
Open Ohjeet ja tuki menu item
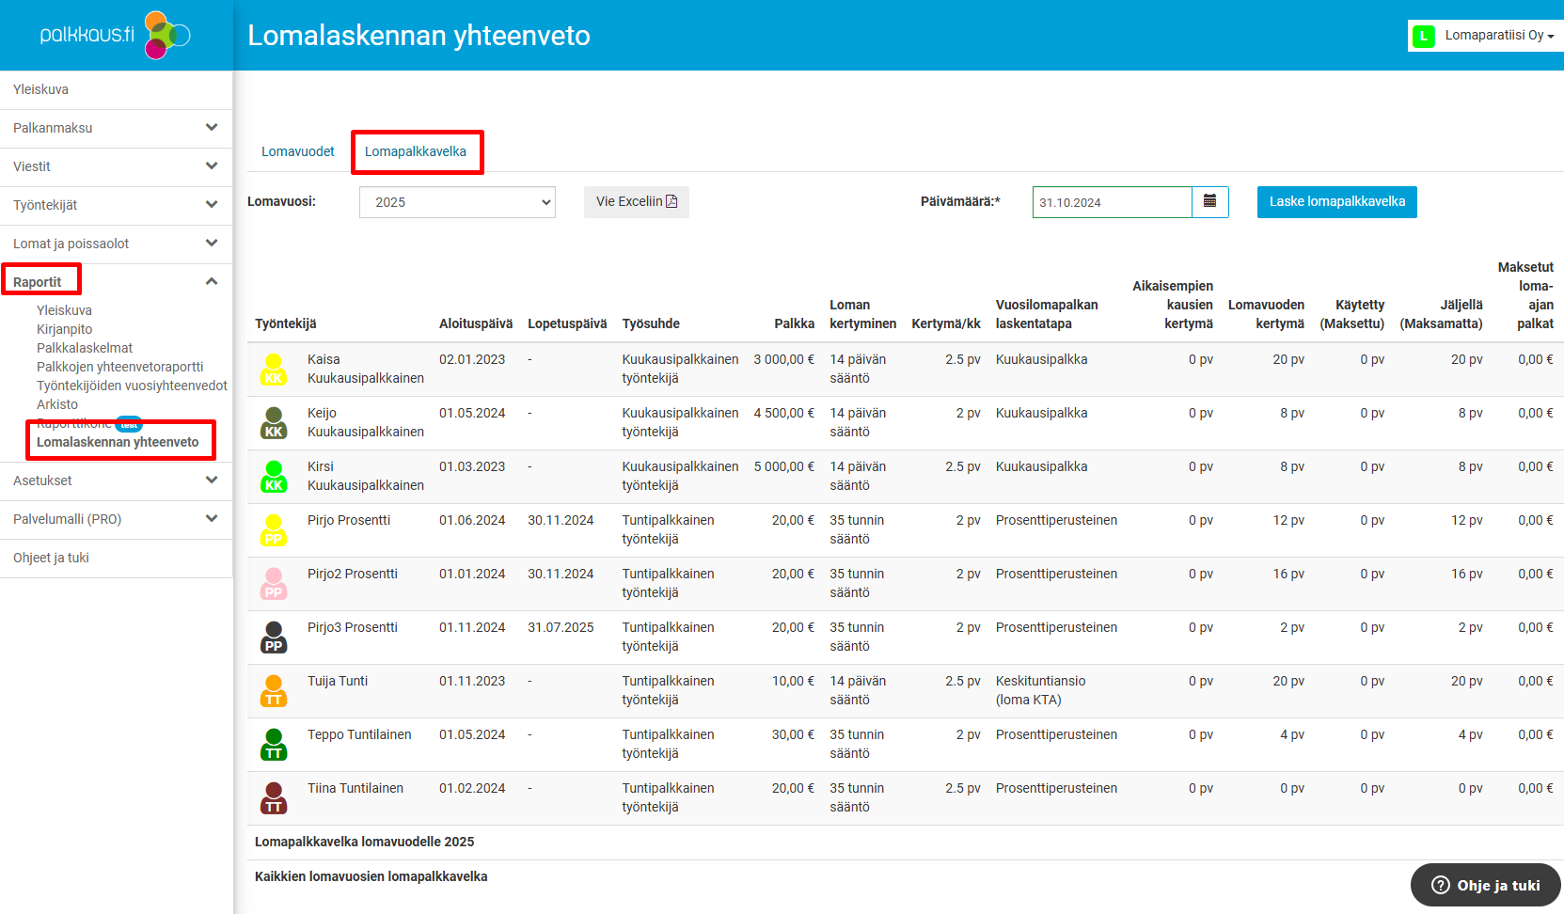[51, 558]
